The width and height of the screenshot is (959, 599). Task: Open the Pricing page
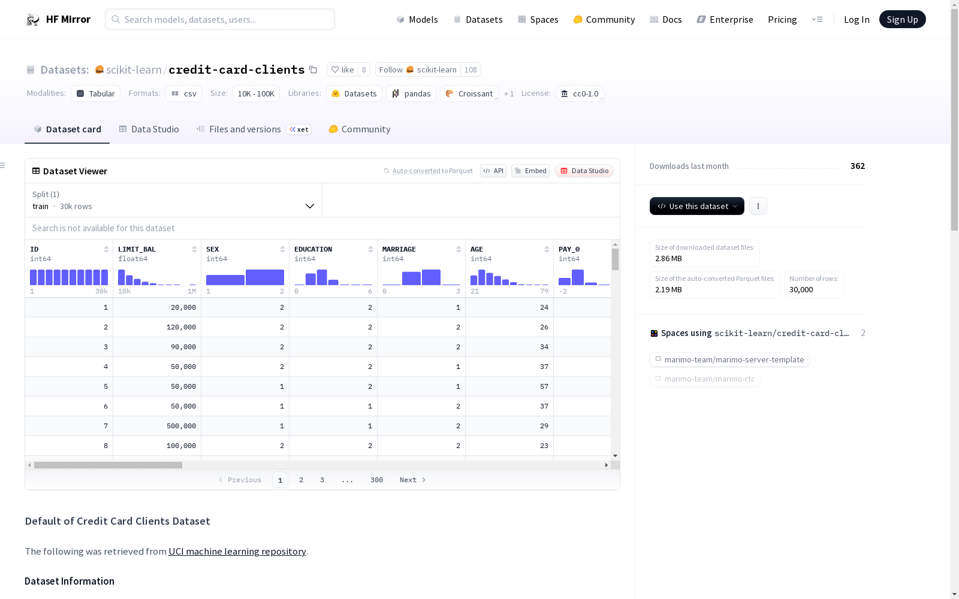coord(782,20)
